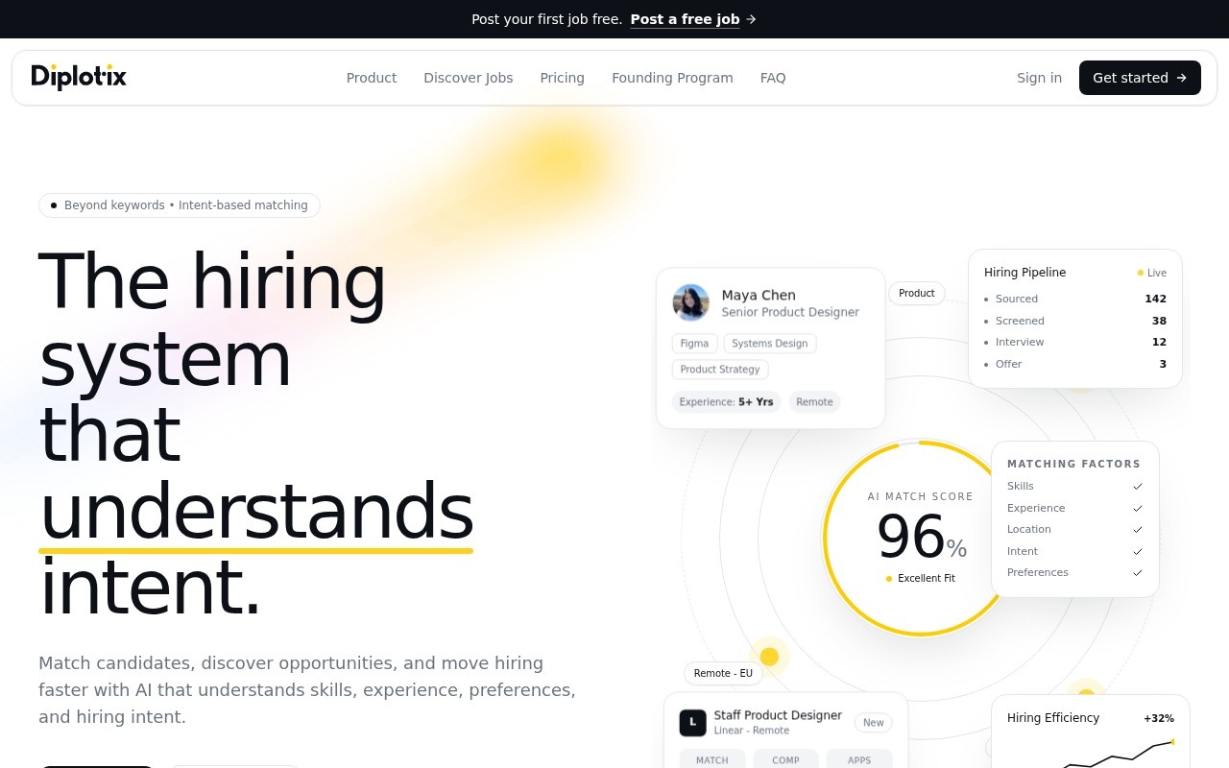Image resolution: width=1229 pixels, height=768 pixels.
Task: Open the FAQ nav link
Action: 773,78
